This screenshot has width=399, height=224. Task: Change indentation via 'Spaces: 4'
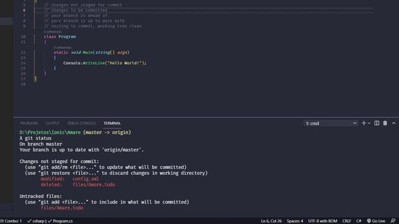click(295, 221)
